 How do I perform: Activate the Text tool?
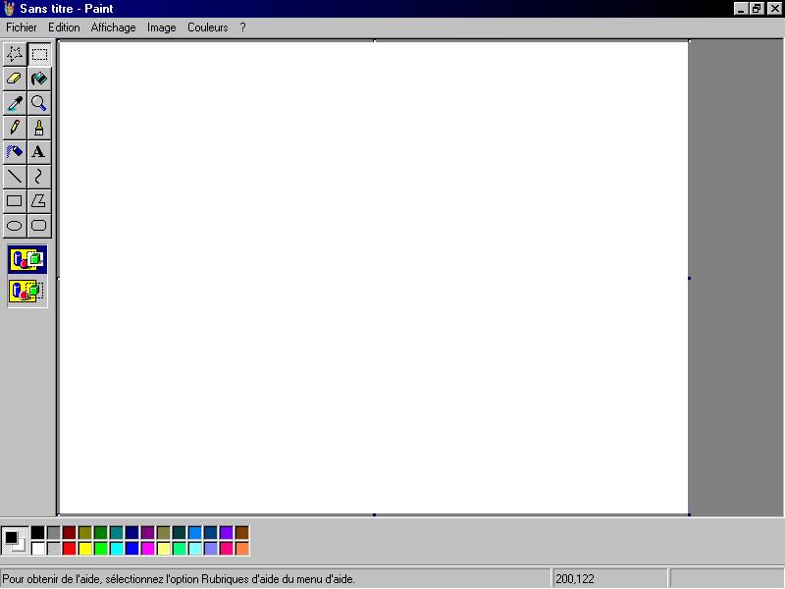39,152
